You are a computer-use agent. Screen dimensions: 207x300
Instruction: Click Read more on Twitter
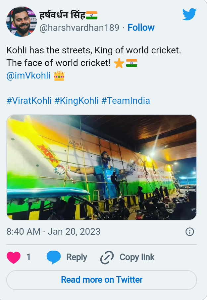click(102, 280)
